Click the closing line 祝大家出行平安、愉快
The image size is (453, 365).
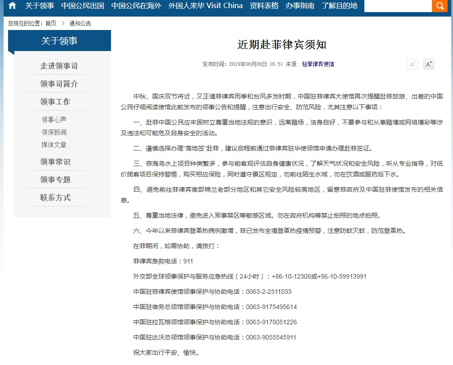[166, 352]
